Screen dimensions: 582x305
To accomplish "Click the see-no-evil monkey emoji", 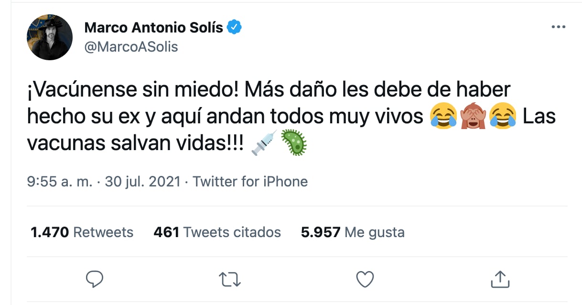I will 472,117.
